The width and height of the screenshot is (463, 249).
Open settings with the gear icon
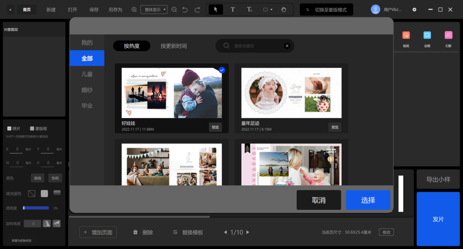[x=414, y=10]
